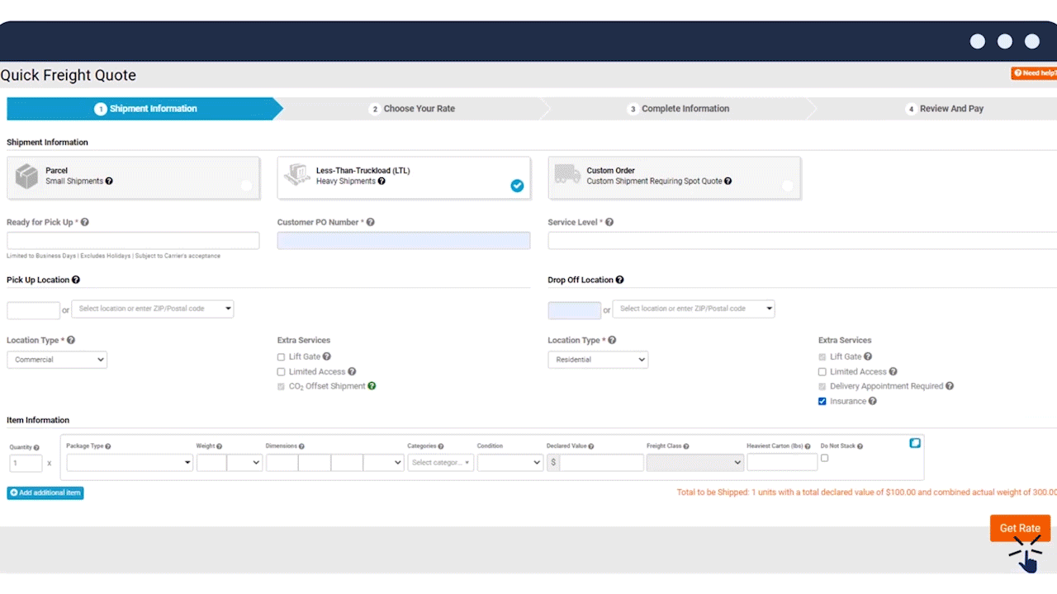The height and width of the screenshot is (594, 1057).
Task: Click the Do Not Stack help icon
Action: point(860,446)
